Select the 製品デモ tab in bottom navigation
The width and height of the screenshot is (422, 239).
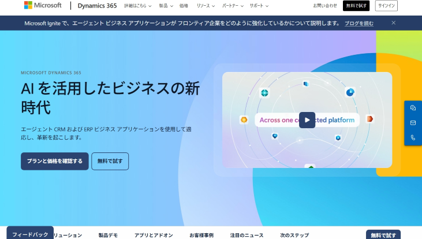tap(108, 235)
